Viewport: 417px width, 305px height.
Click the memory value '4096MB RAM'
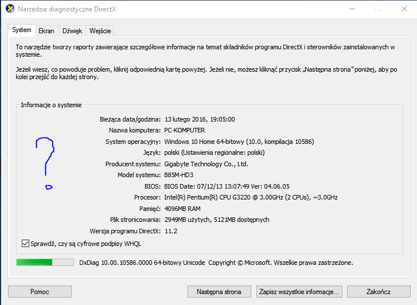(182, 209)
